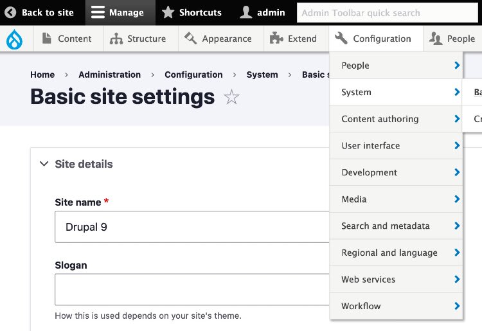482x331 pixels.
Task: Open Configuration toolbar item
Action: click(x=376, y=39)
